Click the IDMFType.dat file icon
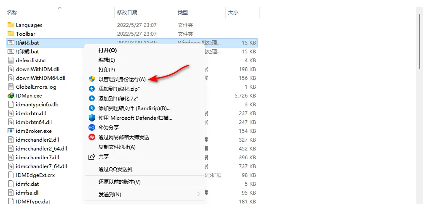Viewport: 423px width, 211px height. tap(11, 202)
